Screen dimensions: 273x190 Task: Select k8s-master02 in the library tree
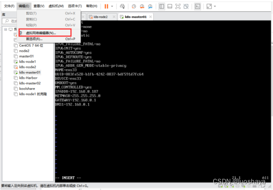(x=30, y=83)
